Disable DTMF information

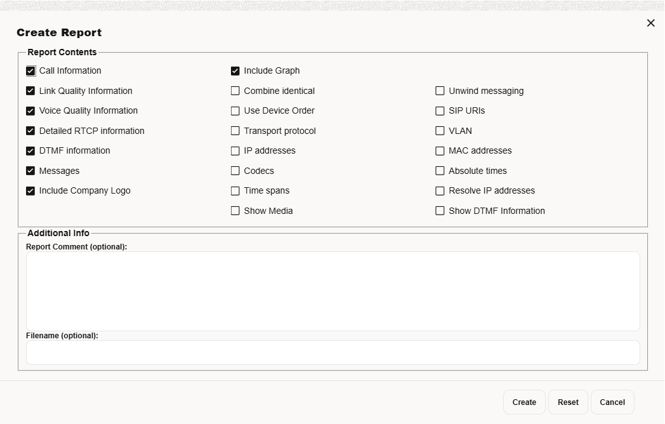coord(30,150)
